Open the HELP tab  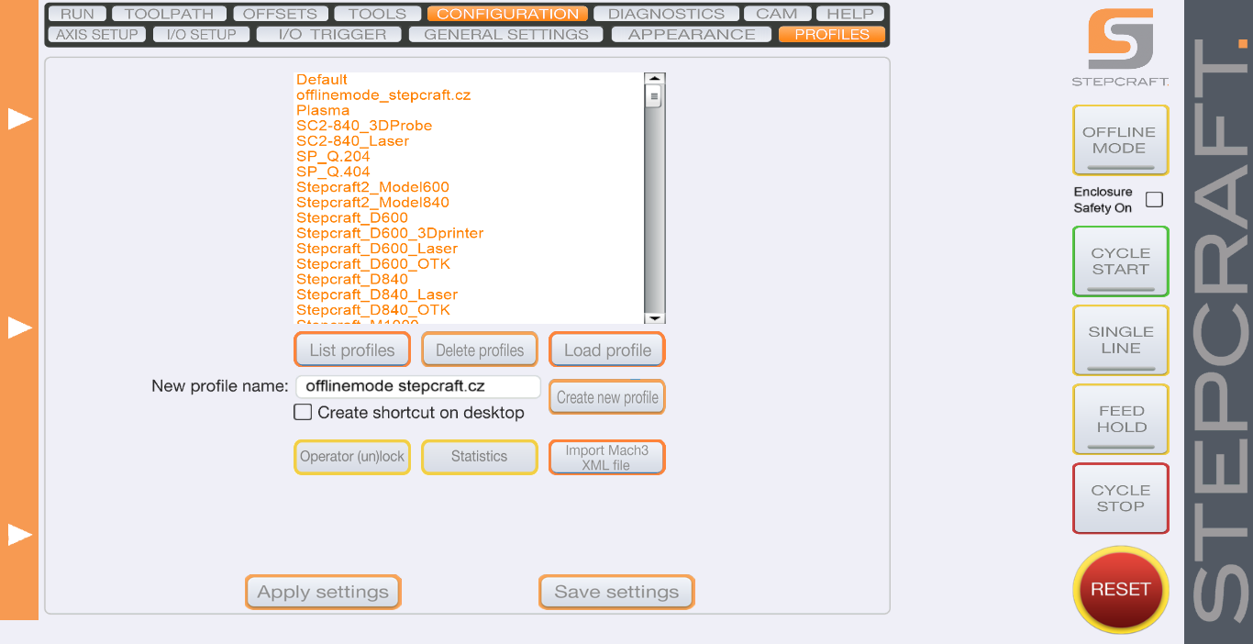pyautogui.click(x=850, y=14)
